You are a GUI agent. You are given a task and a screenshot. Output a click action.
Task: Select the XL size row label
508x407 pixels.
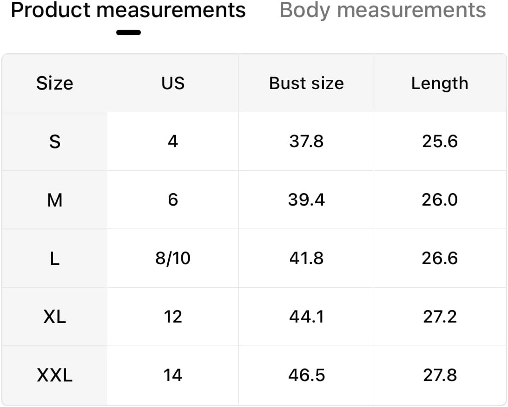55,317
